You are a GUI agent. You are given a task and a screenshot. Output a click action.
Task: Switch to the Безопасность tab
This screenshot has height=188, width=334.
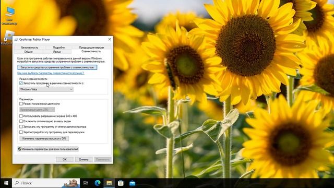coord(30,48)
